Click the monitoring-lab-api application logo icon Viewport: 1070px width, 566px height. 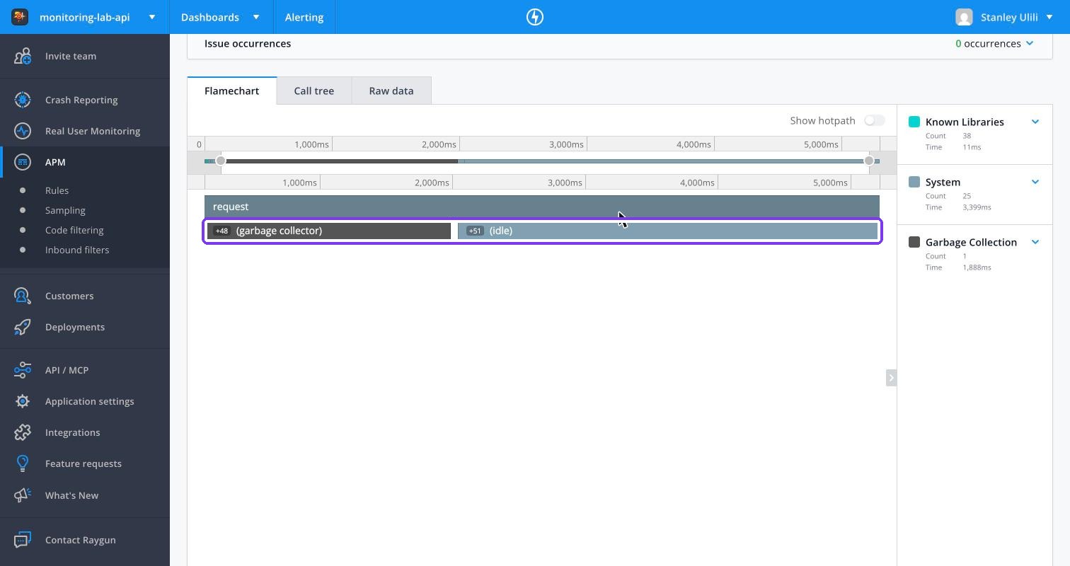click(20, 17)
